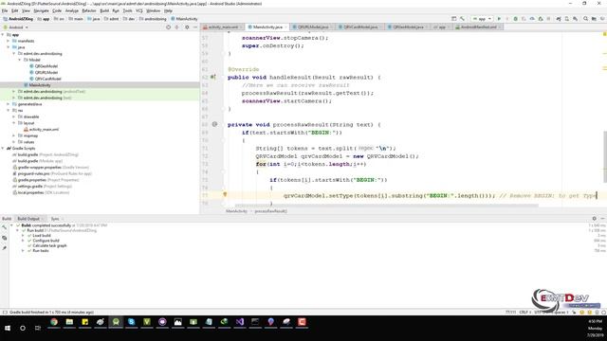Click the Debug app bug icon

click(515, 19)
